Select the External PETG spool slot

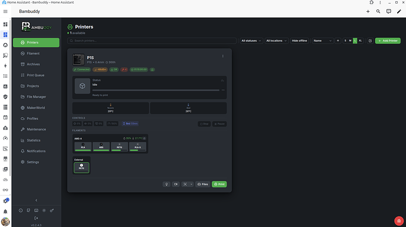coord(81,168)
